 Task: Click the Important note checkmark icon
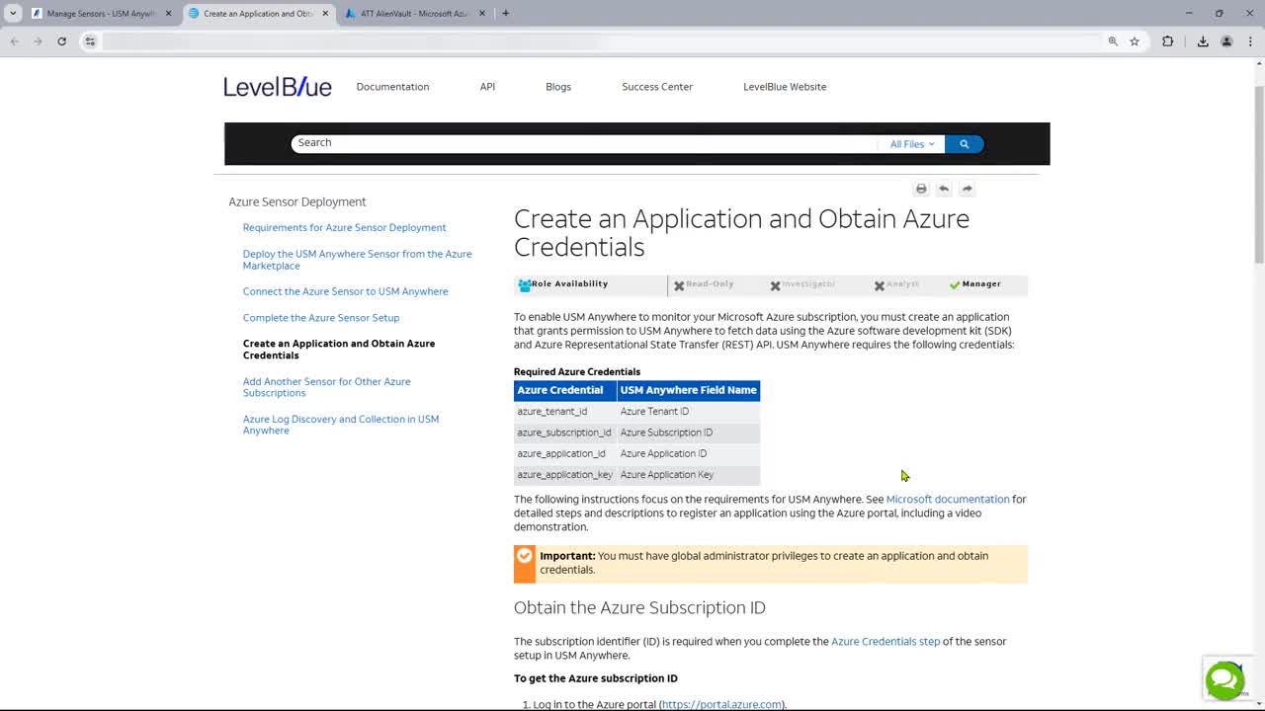pyautogui.click(x=525, y=556)
